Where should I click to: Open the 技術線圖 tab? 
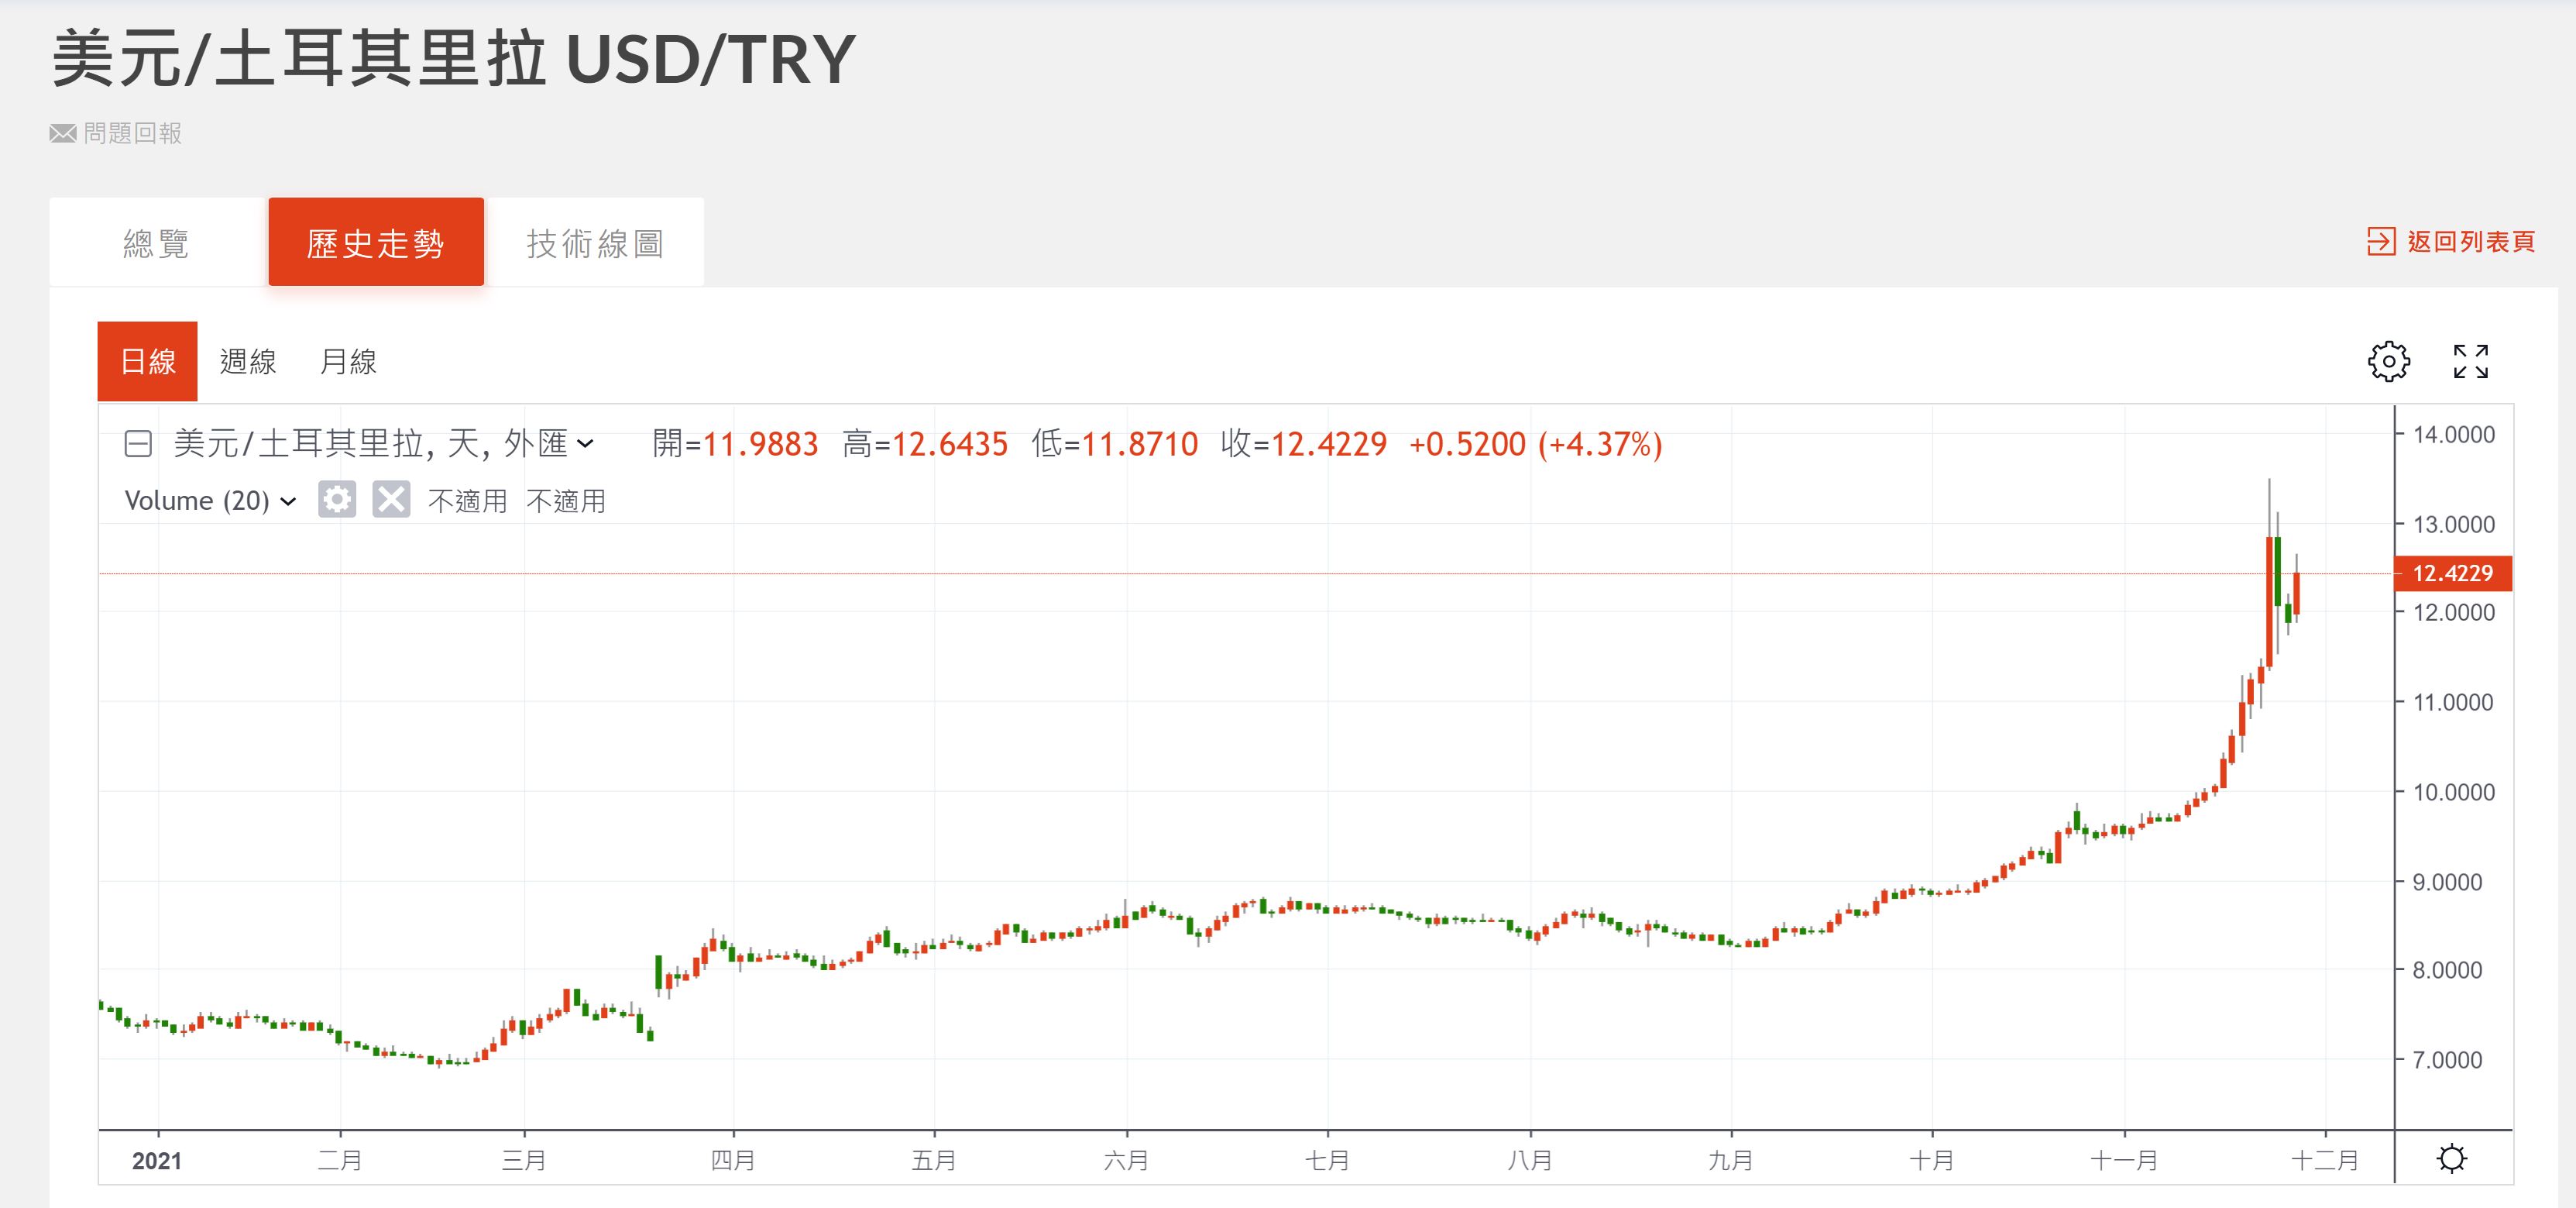click(x=595, y=243)
